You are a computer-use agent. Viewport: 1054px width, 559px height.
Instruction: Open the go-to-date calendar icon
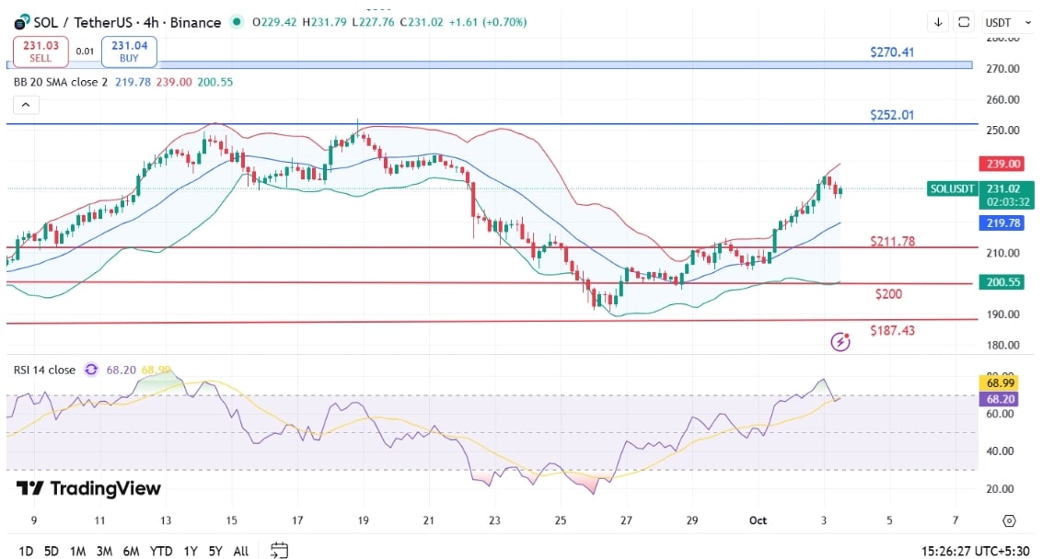click(x=279, y=551)
